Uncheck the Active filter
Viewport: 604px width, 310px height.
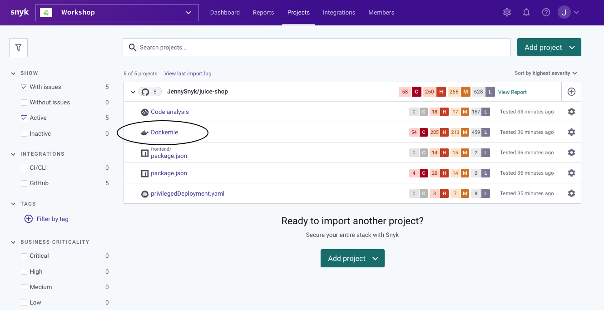(x=24, y=118)
